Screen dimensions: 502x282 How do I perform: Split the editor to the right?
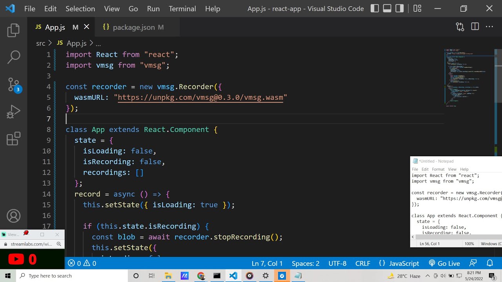475,27
